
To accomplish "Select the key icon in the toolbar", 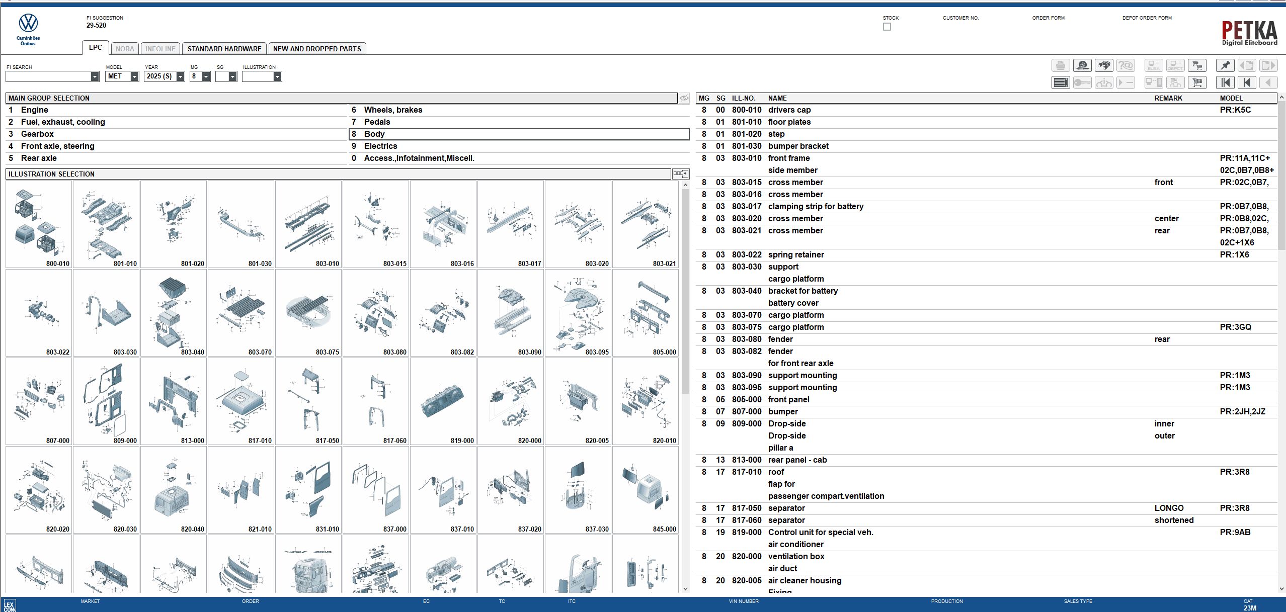I will [x=1083, y=83].
